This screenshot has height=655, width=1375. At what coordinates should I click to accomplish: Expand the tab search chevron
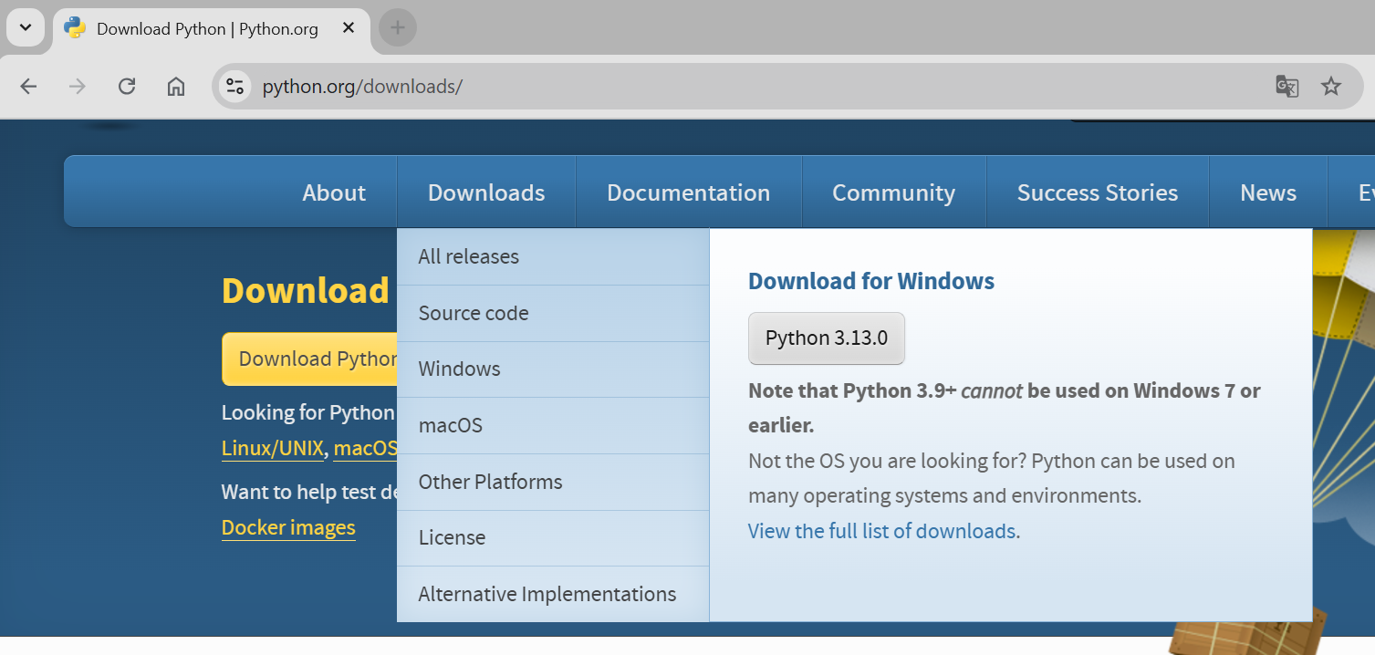(25, 27)
